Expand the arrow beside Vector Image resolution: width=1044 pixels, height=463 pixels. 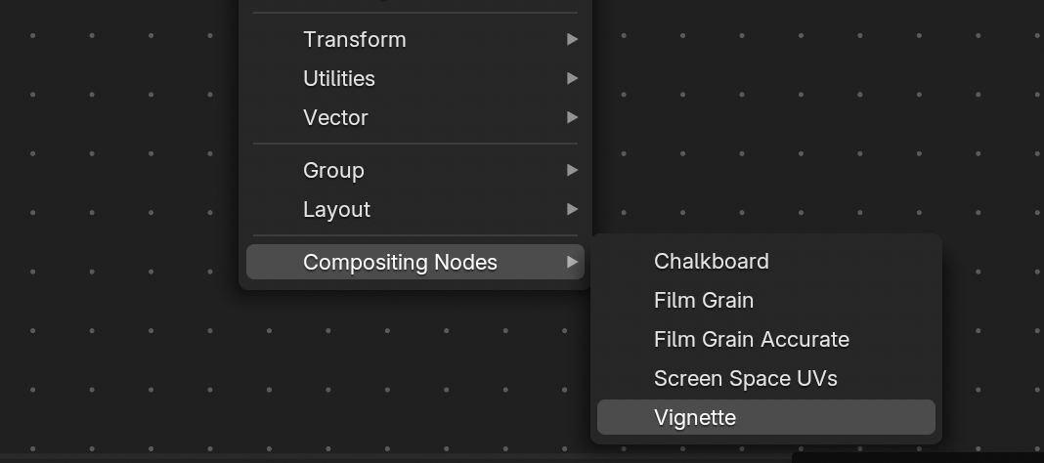[x=572, y=118]
